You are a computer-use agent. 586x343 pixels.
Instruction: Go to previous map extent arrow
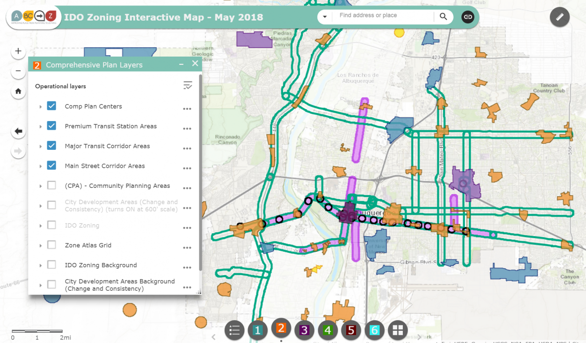point(18,131)
